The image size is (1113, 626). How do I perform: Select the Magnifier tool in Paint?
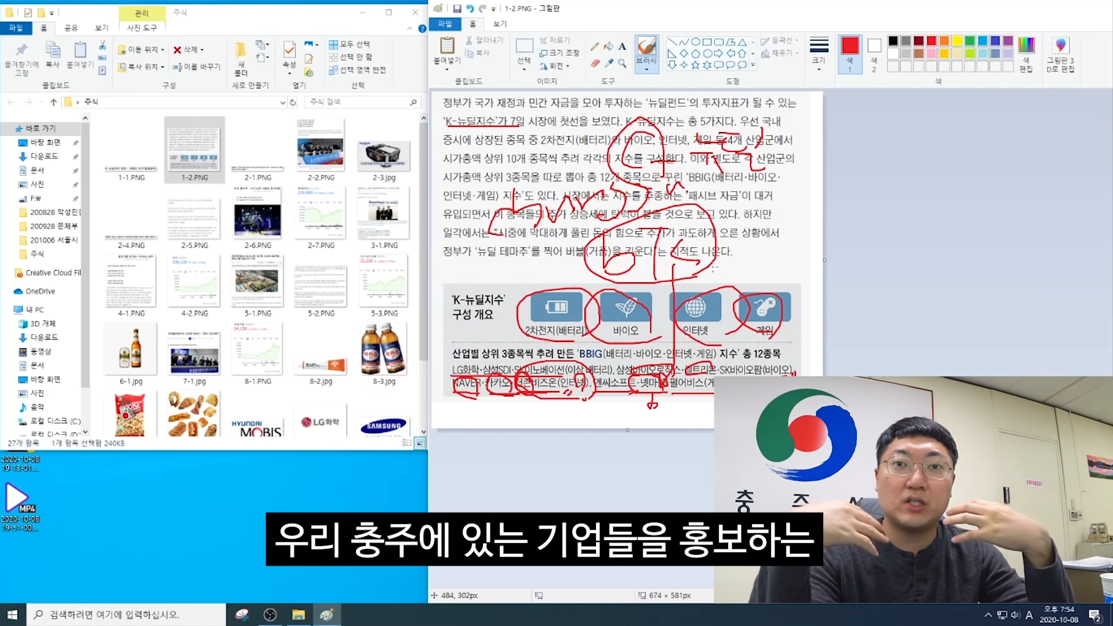pyautogui.click(x=622, y=63)
